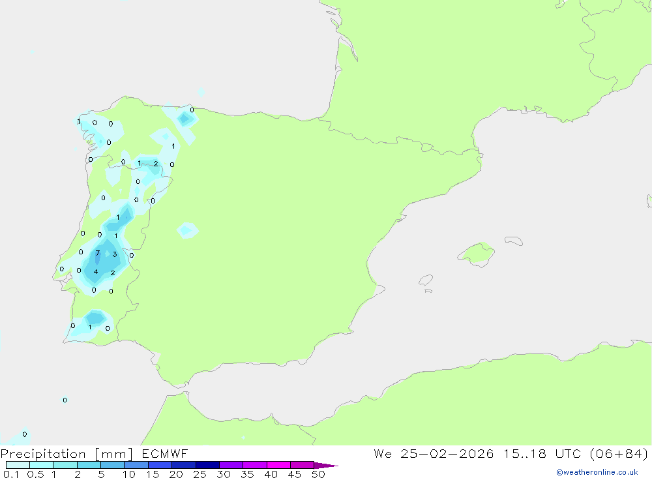Viewport: 652px width, 478px height.
Task: Click the '3' precipitation value over Portugal
Action: pos(115,254)
